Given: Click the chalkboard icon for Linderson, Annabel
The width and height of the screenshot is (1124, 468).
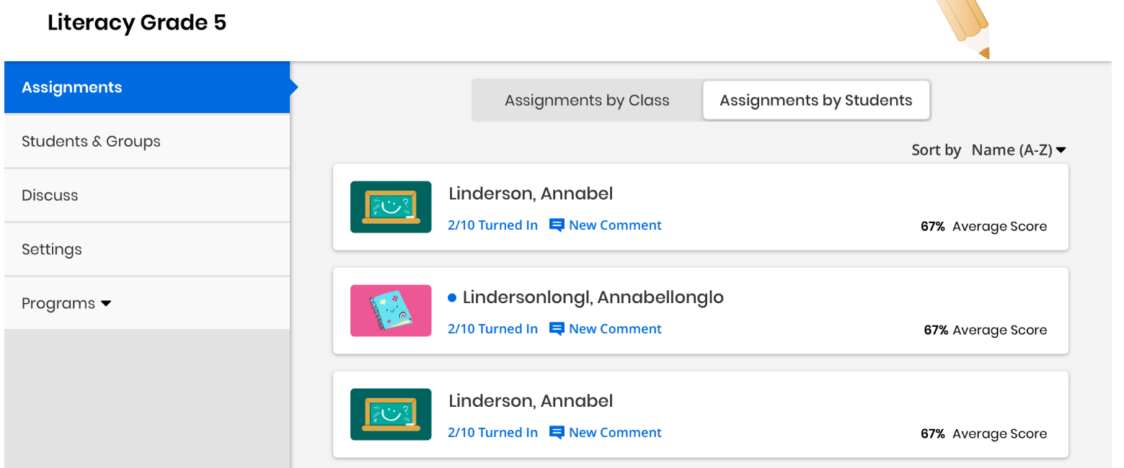Looking at the screenshot, I should tap(390, 207).
